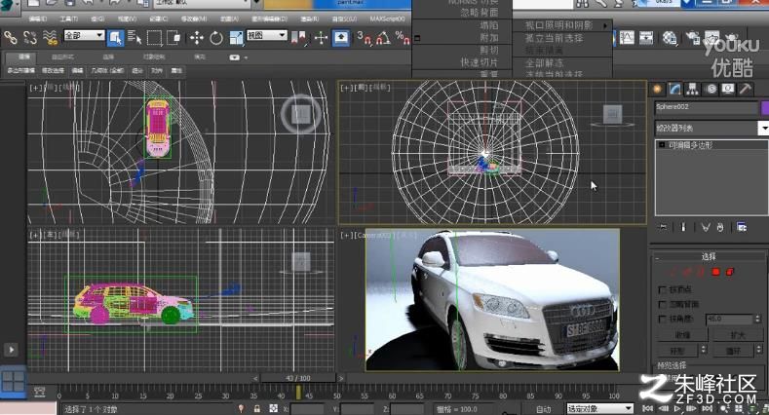769x415 pixels.
Task: Click the Configure Modifier Sets icon
Action: click(x=742, y=227)
